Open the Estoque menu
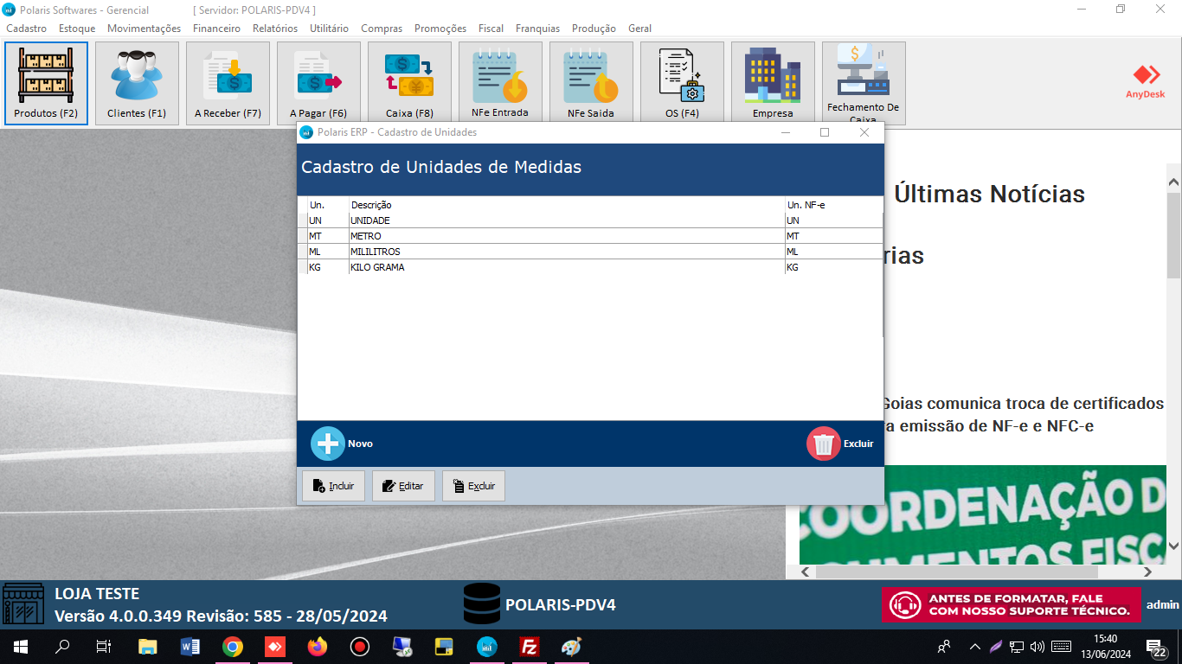Viewport: 1182px width, 664px height. point(77,29)
